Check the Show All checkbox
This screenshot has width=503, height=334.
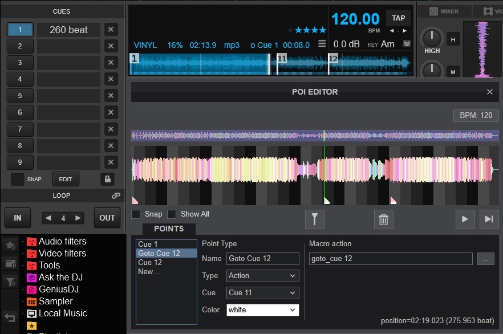(172, 214)
